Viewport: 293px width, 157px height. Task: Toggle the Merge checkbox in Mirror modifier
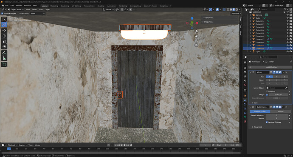coord(267,95)
